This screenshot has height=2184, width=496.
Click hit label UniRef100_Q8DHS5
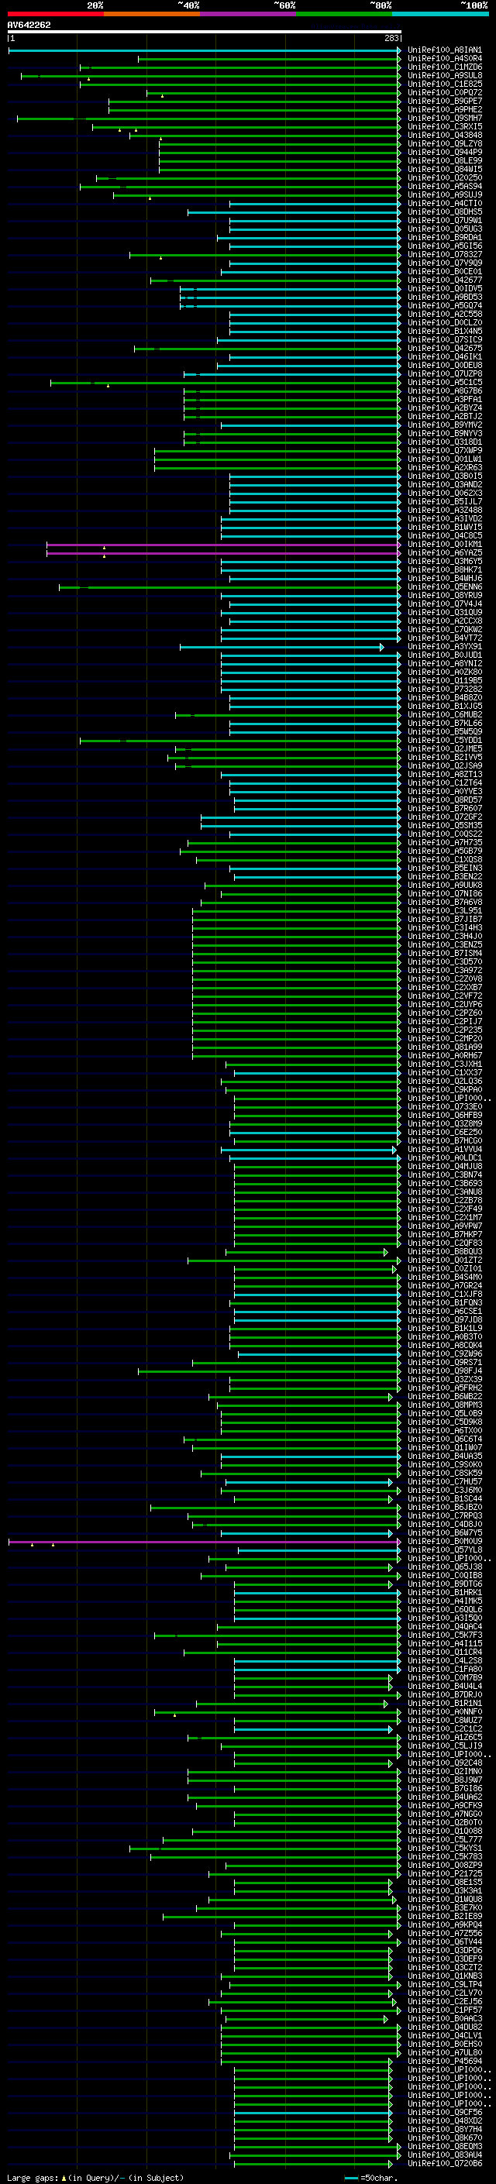tap(445, 213)
